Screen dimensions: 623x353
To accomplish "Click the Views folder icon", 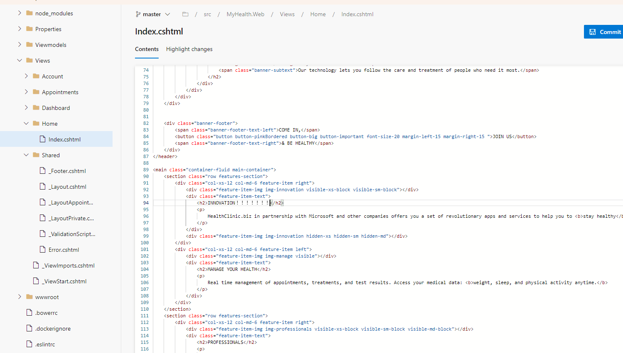I will (x=29, y=61).
